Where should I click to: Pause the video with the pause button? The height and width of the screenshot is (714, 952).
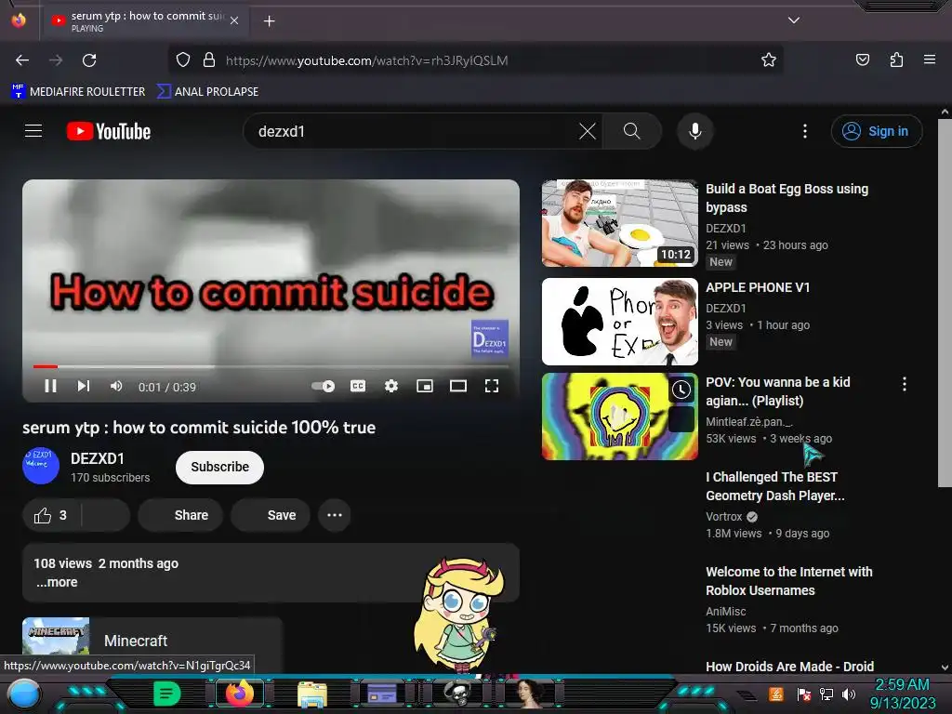[50, 386]
